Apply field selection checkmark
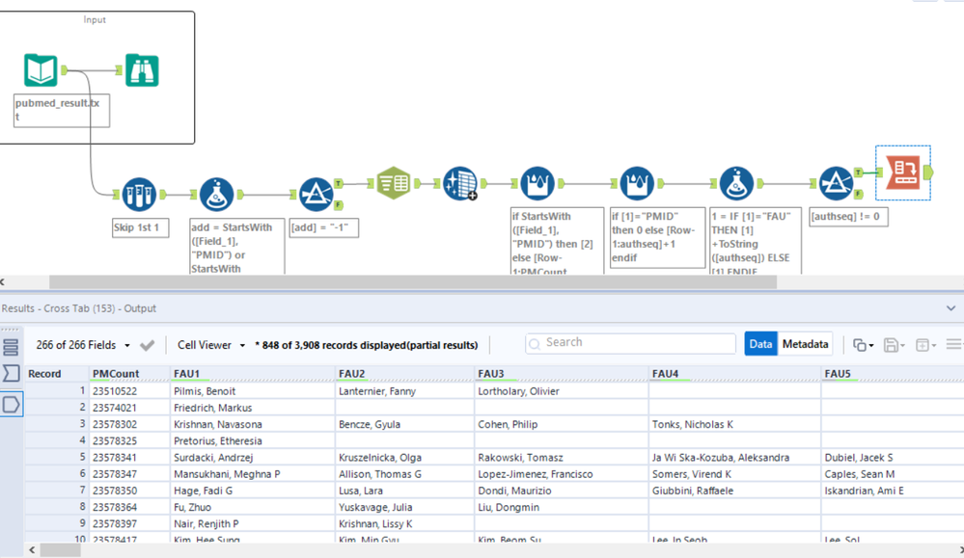This screenshot has width=964, height=558. click(147, 346)
